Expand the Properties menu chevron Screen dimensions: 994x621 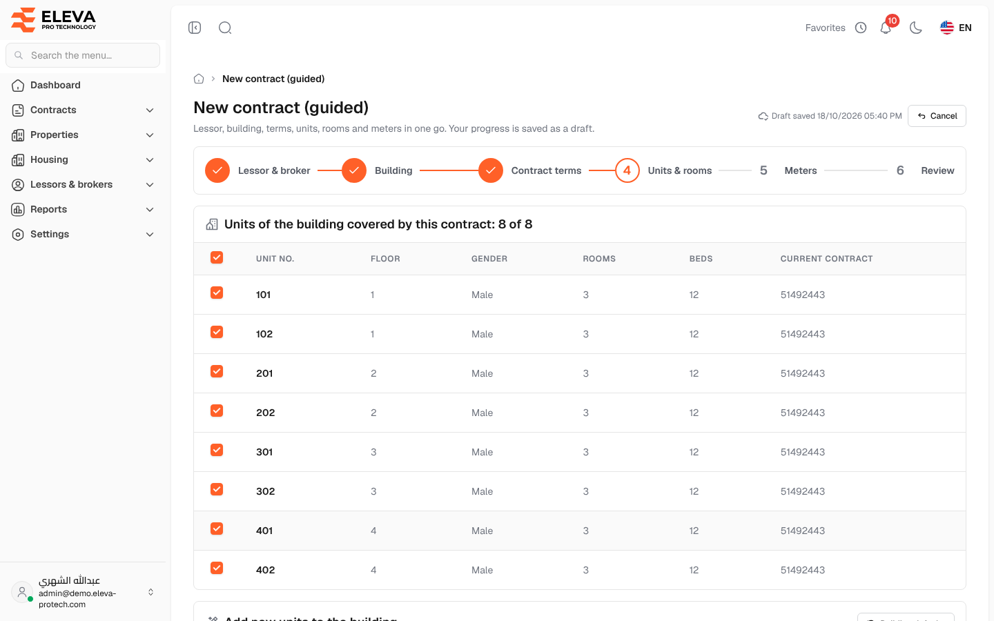coord(150,135)
